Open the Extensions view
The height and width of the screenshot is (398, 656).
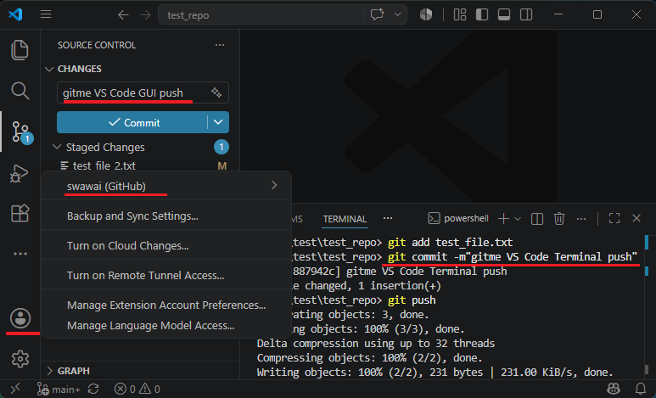click(20, 213)
